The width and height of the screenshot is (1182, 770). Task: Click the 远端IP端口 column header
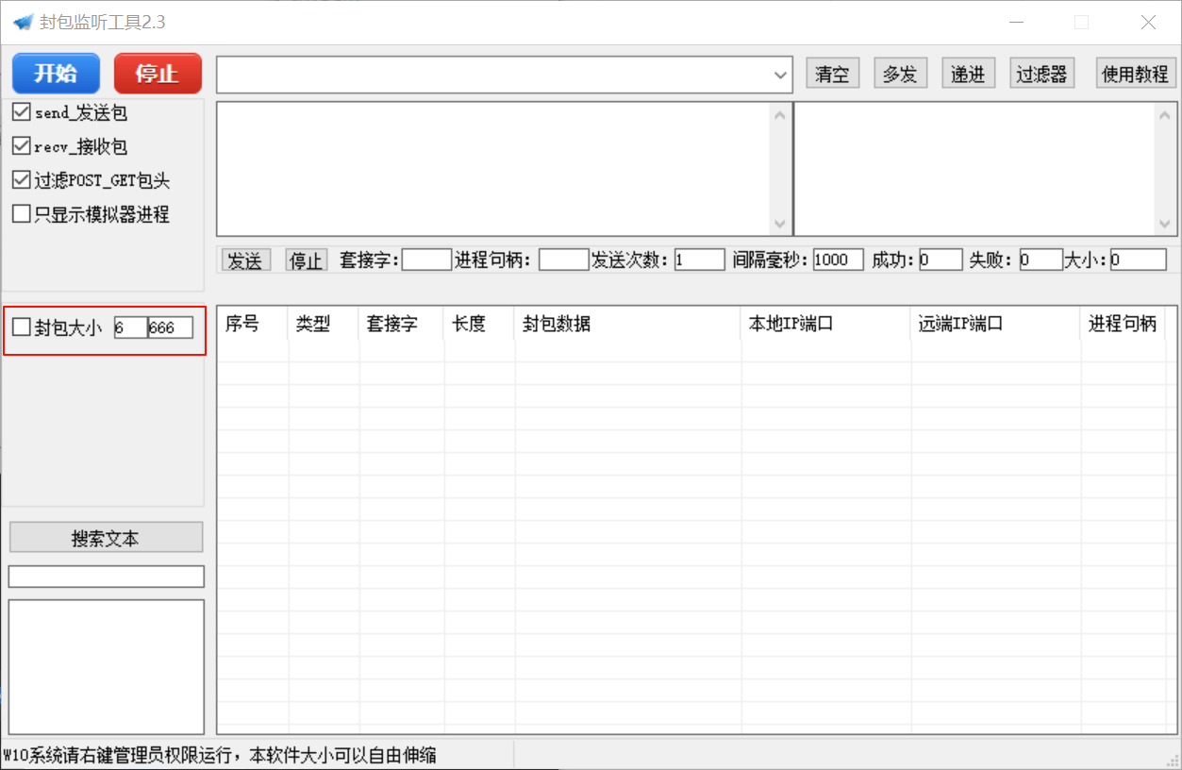coord(996,324)
